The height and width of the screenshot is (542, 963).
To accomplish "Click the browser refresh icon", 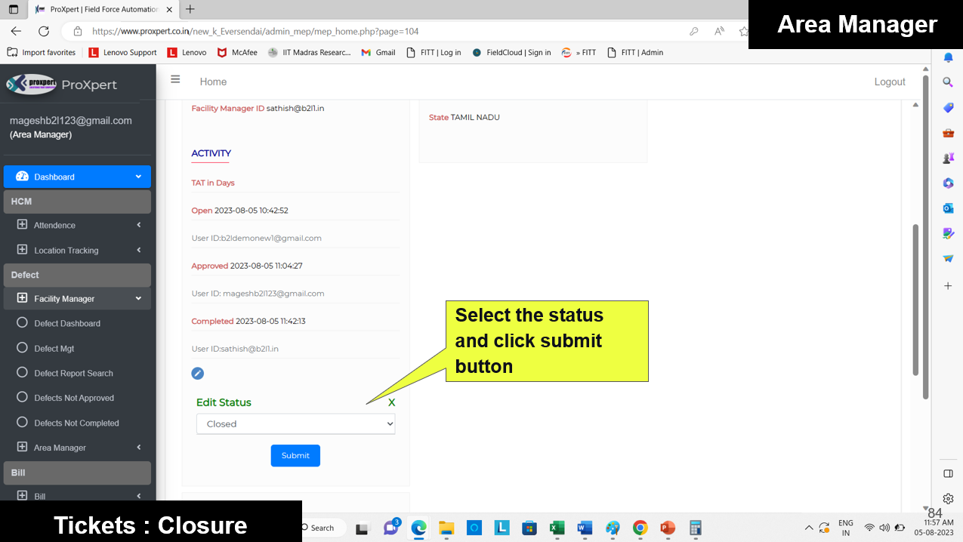I will [44, 32].
